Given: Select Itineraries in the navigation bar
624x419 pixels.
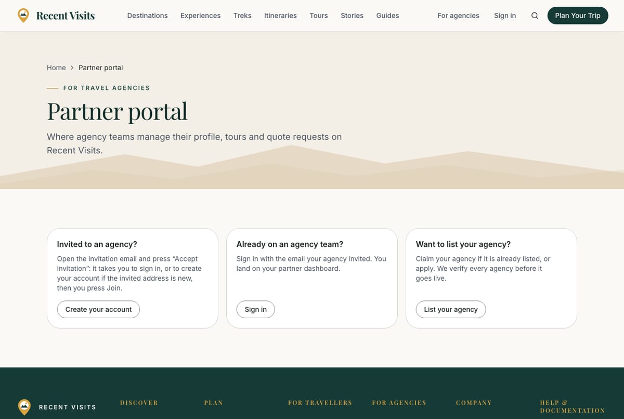Looking at the screenshot, I should click(280, 16).
